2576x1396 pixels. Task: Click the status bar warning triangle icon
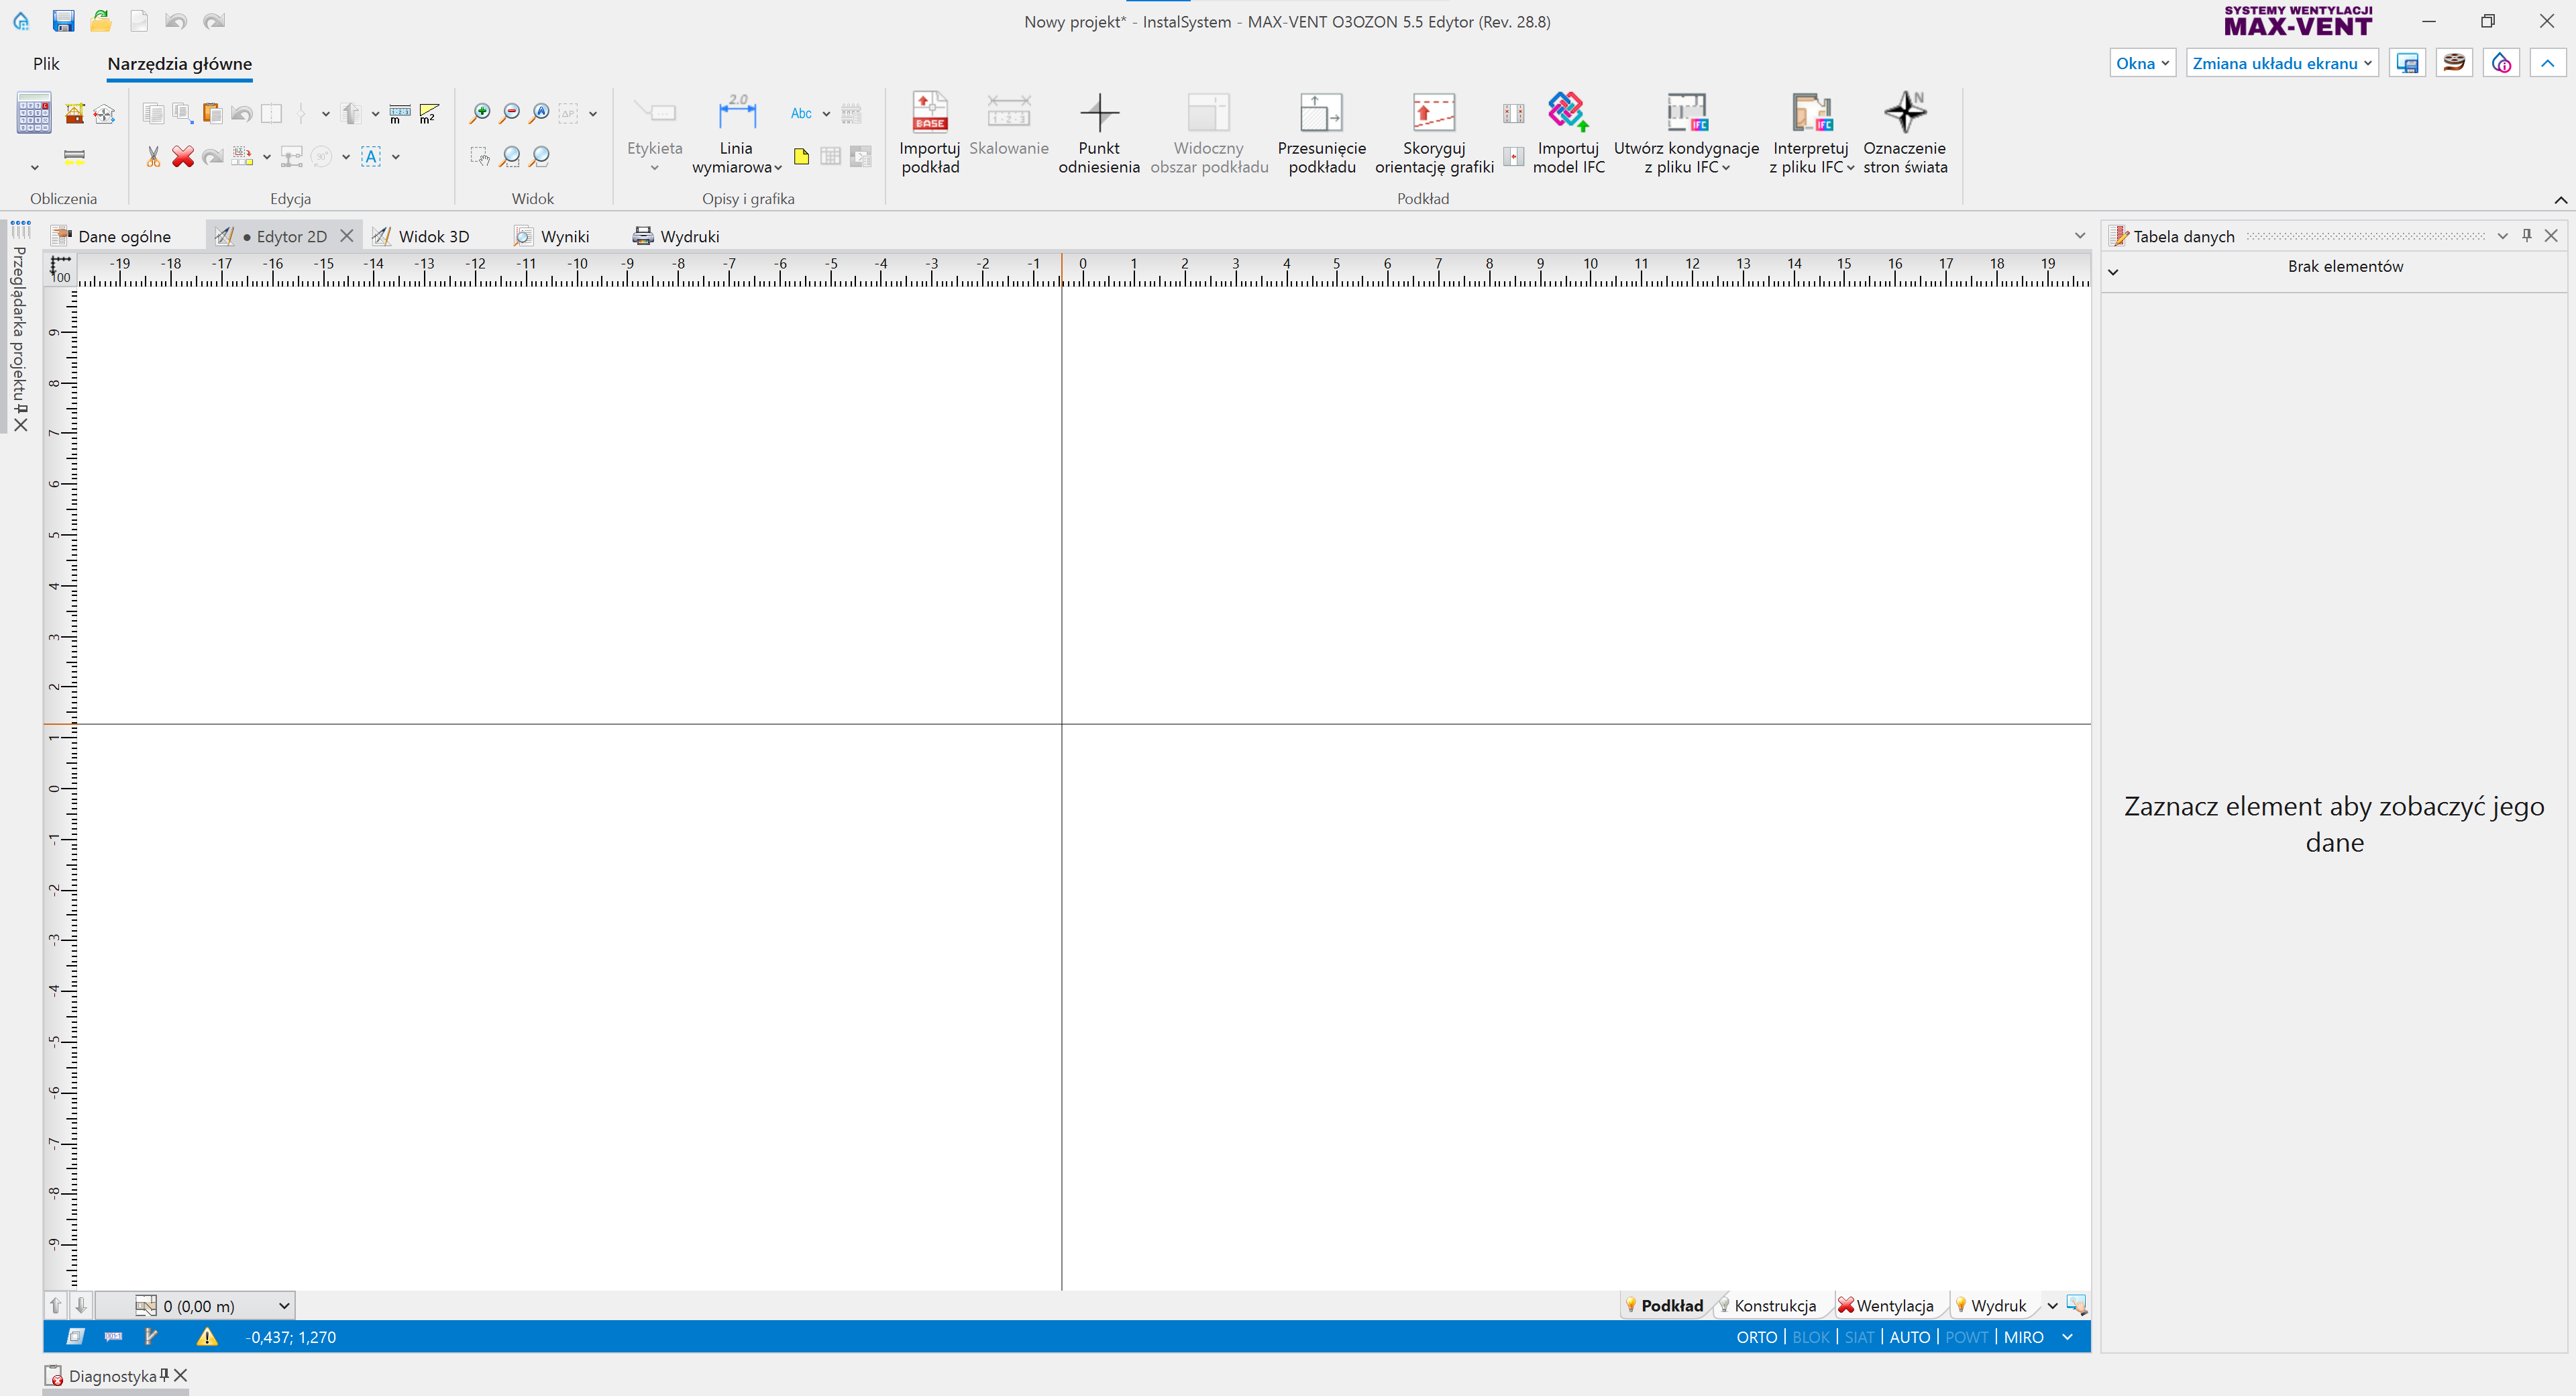(207, 1336)
